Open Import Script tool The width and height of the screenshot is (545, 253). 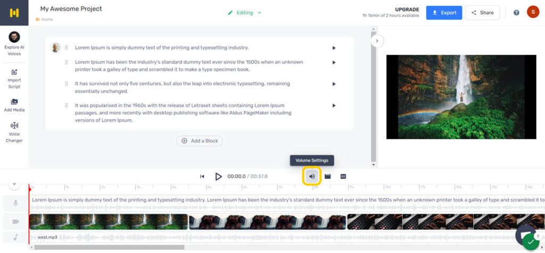(x=14, y=79)
